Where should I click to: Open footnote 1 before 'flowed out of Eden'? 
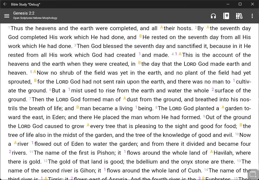point(32,143)
